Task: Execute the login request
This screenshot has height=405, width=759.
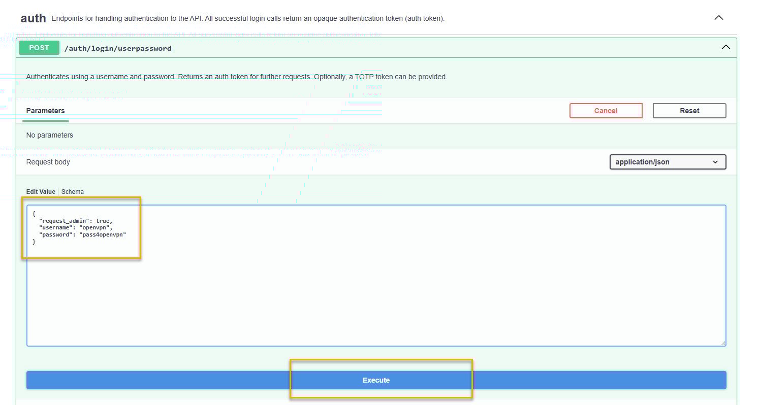Action: point(376,380)
